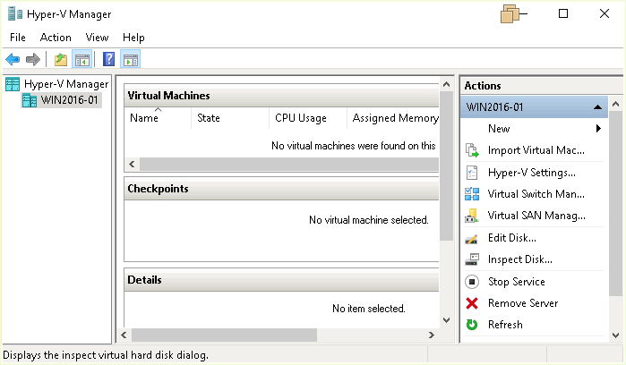Open the Help toolbar icon

tap(109, 60)
